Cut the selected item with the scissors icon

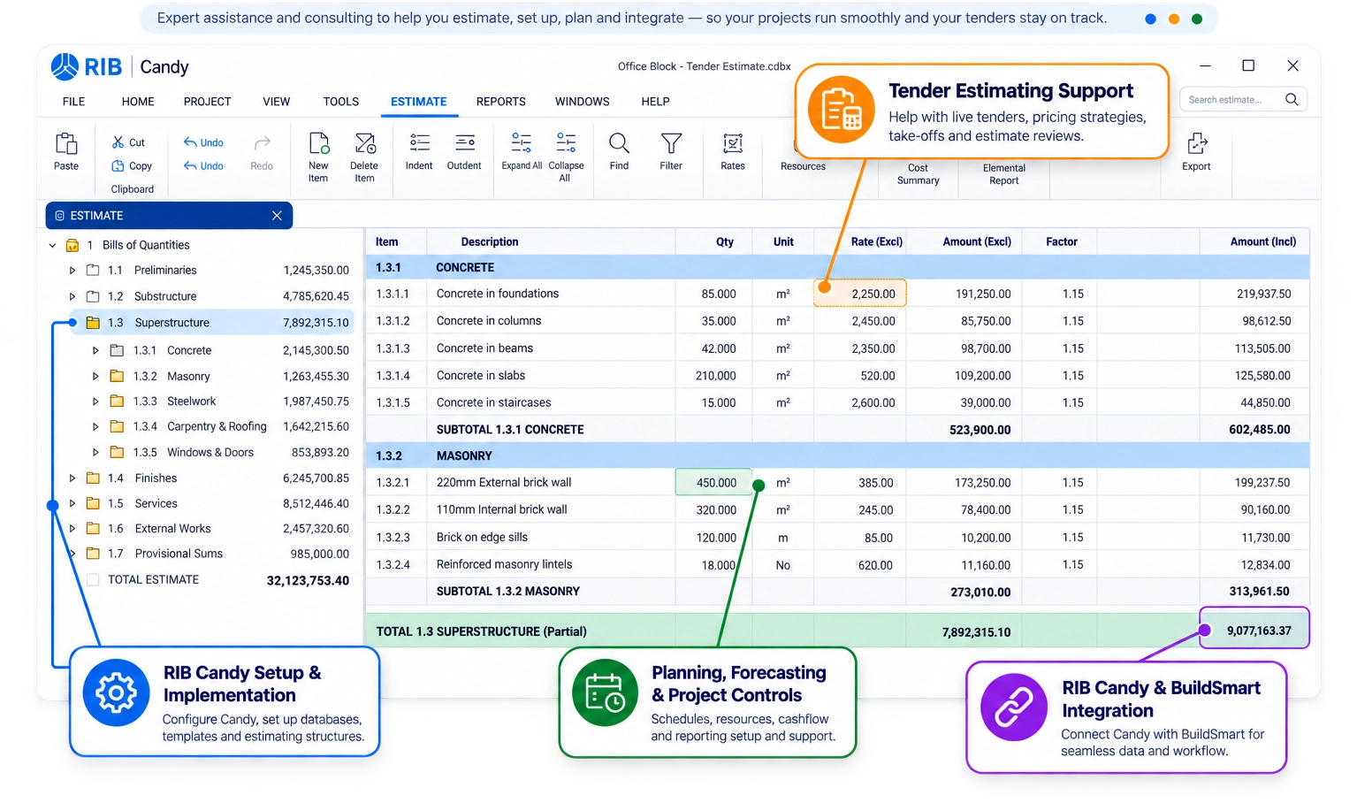coord(118,142)
